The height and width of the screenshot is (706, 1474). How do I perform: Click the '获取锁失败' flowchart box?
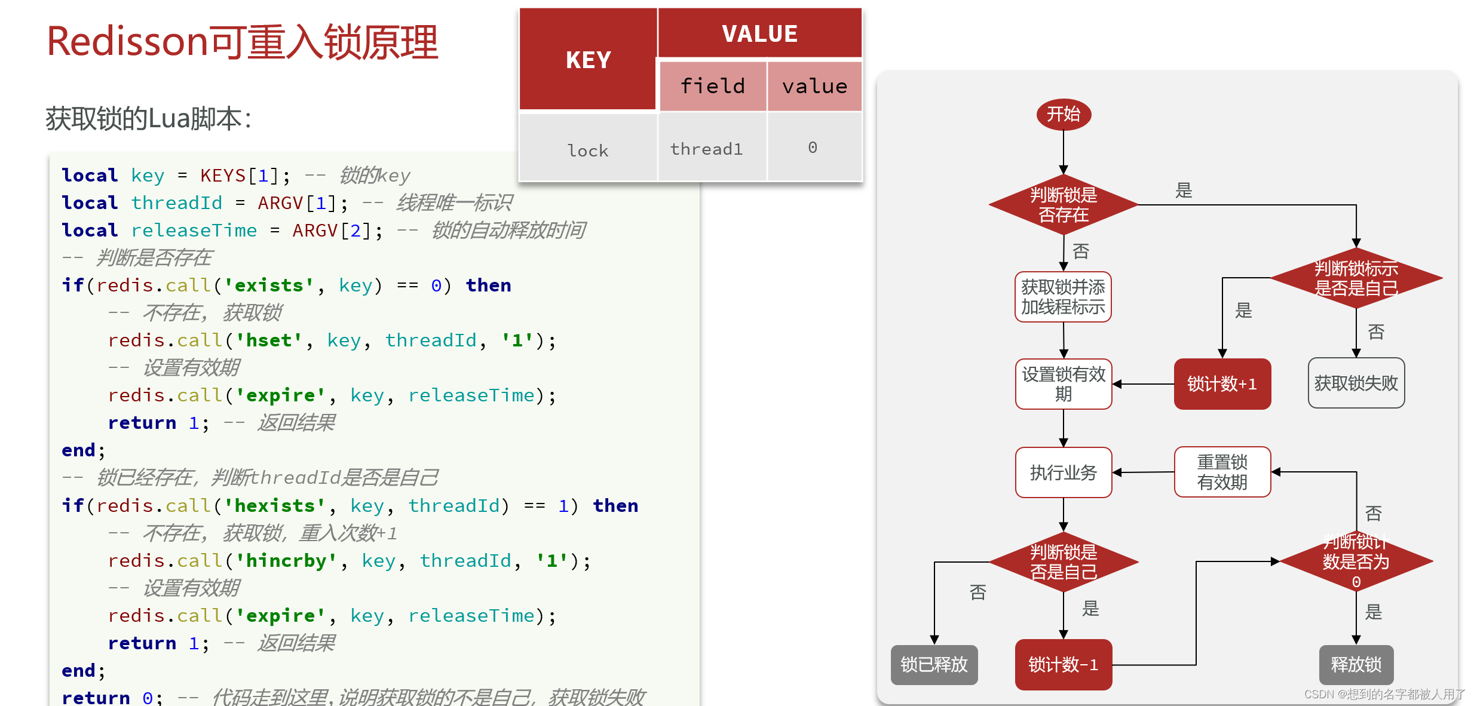(x=1356, y=383)
